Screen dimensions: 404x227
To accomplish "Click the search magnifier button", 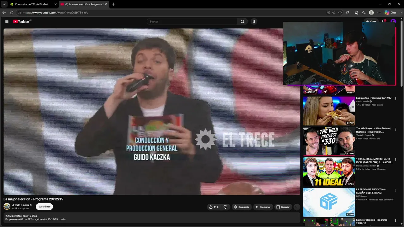I will [242, 21].
